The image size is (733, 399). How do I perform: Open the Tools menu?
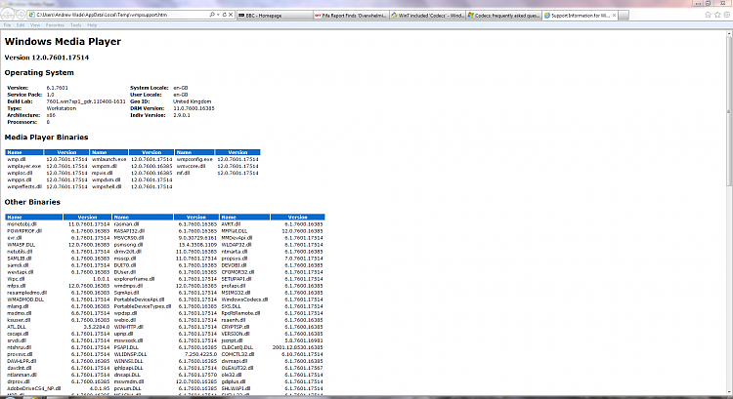75,25
